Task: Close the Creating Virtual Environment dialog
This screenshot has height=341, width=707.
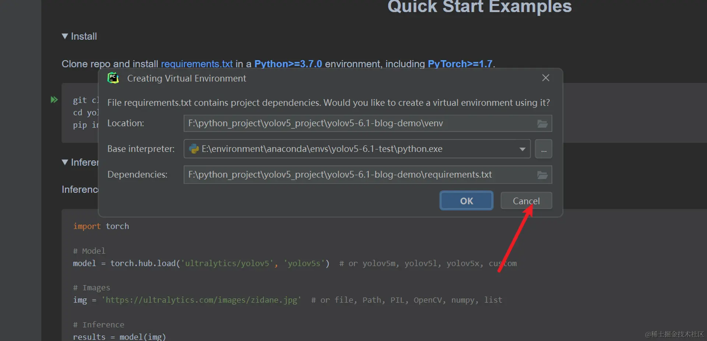Action: (x=545, y=78)
